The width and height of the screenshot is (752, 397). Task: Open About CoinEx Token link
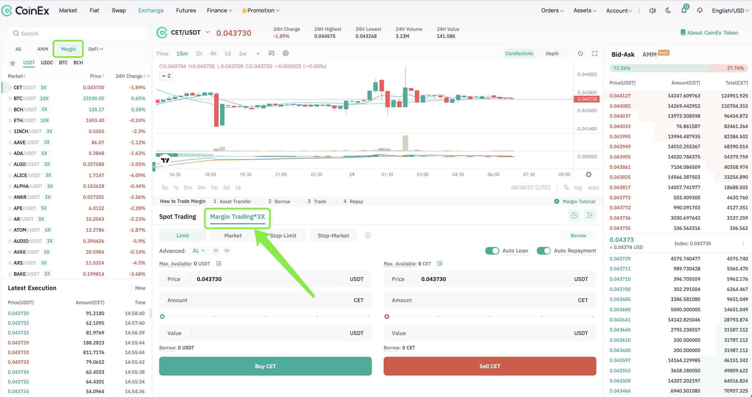(712, 33)
